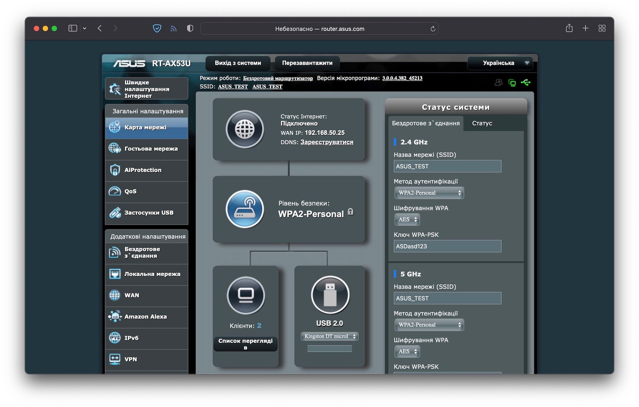639x407 pixels.
Task: Open the Quick Internet Setup wizard icon
Action: [x=115, y=89]
